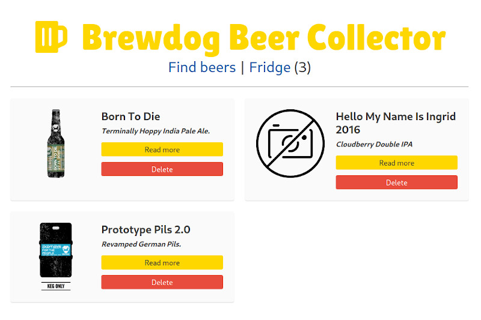
Task: Click the Born To Die bottle image
Action: point(55,143)
